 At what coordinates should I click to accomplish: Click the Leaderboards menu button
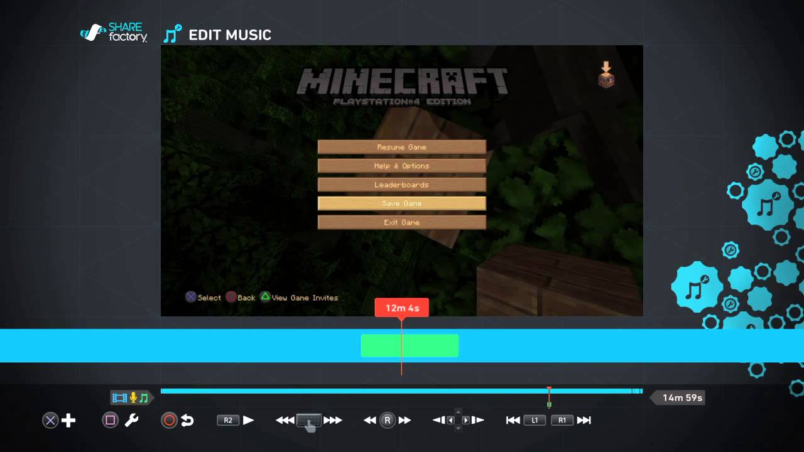tap(402, 185)
